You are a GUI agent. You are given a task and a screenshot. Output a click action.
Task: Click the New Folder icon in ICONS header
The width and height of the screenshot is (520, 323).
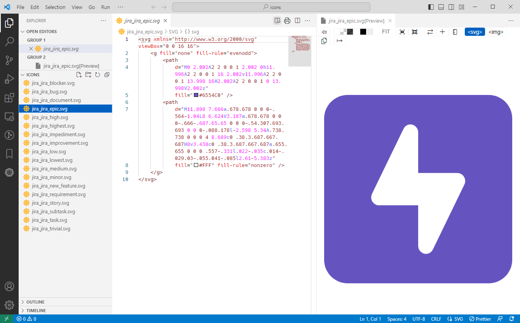(88, 75)
